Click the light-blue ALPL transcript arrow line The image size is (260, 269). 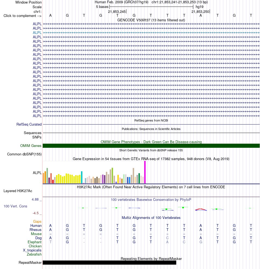point(151,33)
